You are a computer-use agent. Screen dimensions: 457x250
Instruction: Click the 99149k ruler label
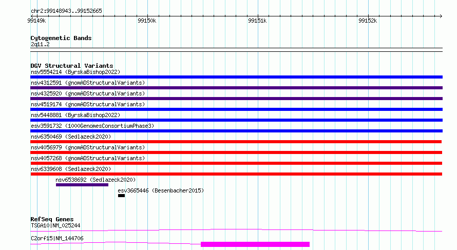point(36,21)
